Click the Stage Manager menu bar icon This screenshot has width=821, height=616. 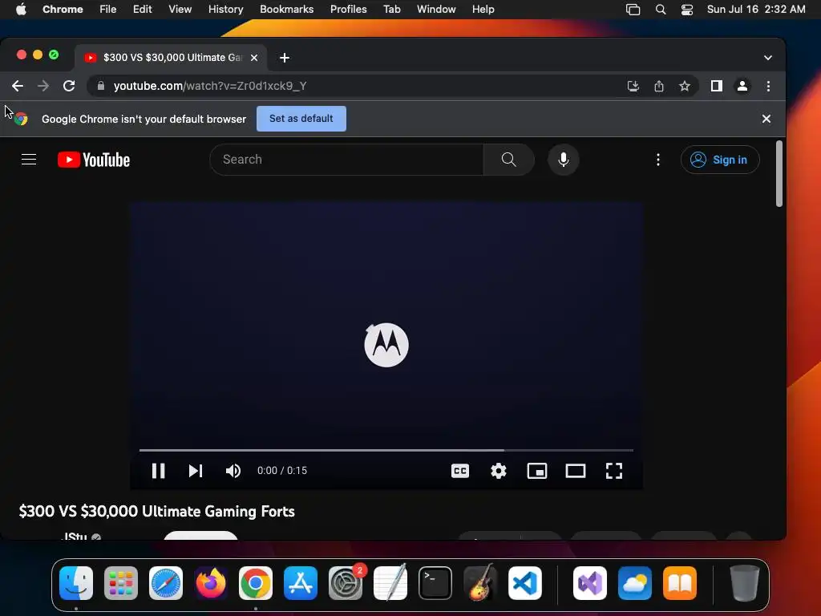point(633,10)
